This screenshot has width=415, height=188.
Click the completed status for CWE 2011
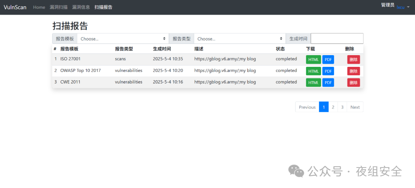click(286, 82)
